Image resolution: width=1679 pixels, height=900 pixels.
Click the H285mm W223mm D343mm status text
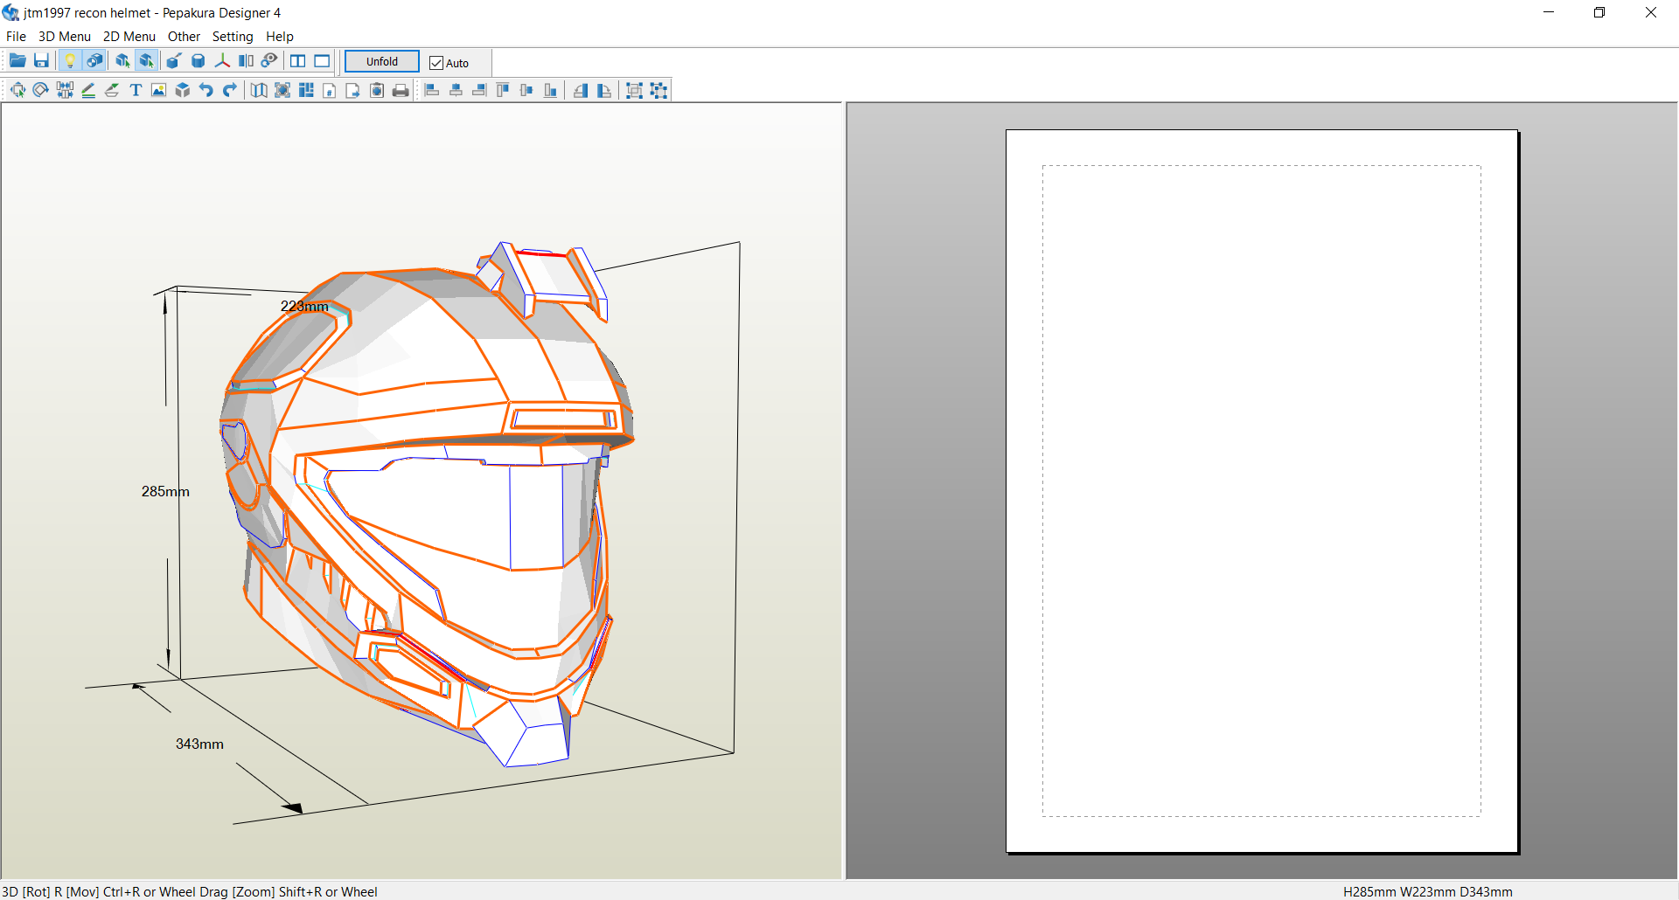tap(1428, 891)
